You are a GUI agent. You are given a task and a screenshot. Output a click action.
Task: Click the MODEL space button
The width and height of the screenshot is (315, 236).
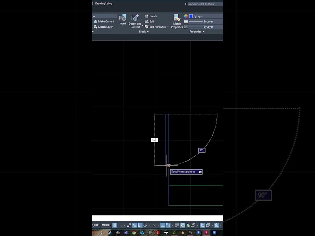(106, 225)
